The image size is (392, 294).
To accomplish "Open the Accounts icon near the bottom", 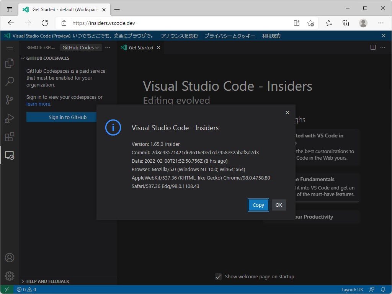I will click(9, 257).
